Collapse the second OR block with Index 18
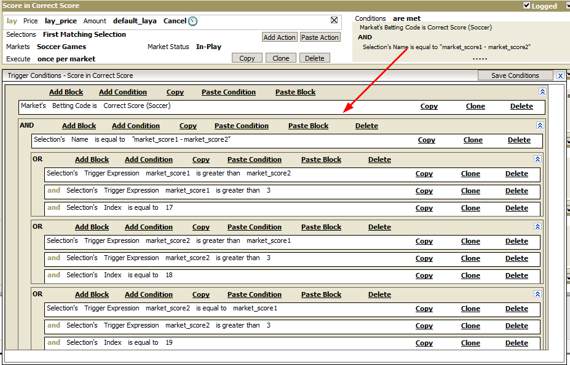 pyautogui.click(x=537, y=226)
